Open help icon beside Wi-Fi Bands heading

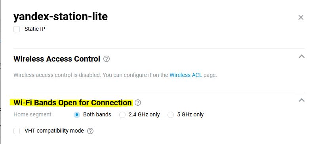pos(138,103)
